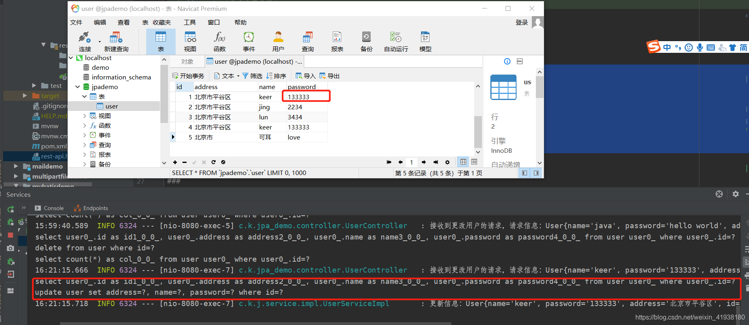Open the 编辑 menu

pyautogui.click(x=100, y=23)
